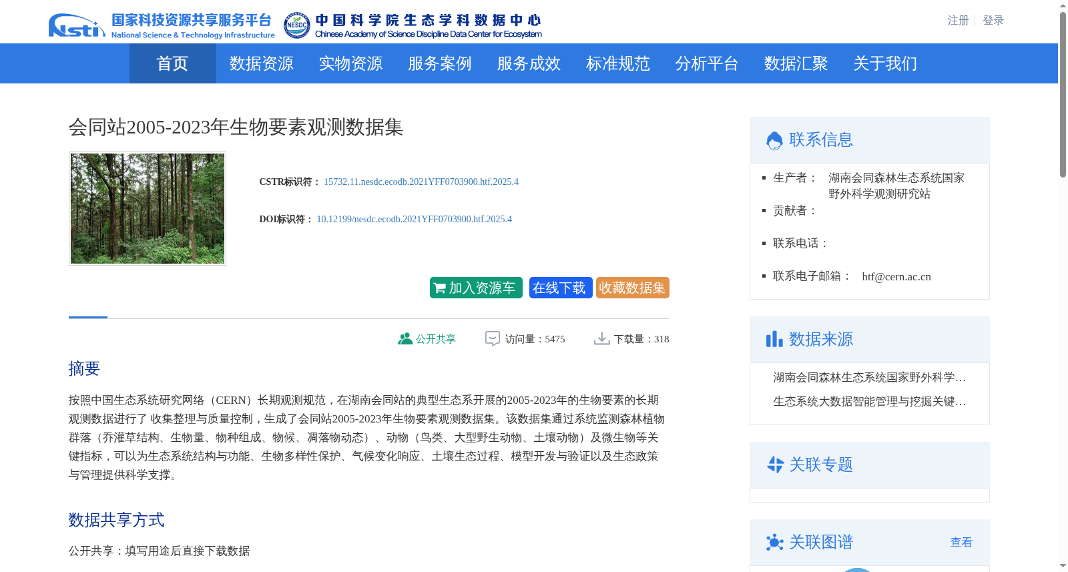
Task: Click 登录 link
Action: pyautogui.click(x=993, y=21)
